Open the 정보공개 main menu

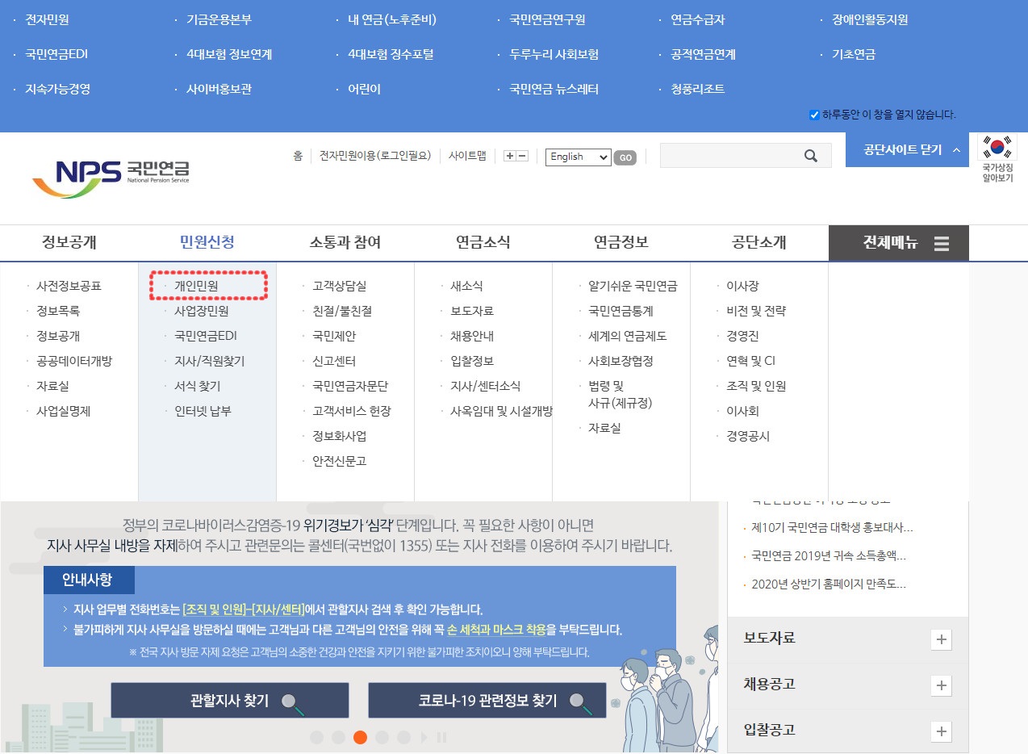(69, 242)
